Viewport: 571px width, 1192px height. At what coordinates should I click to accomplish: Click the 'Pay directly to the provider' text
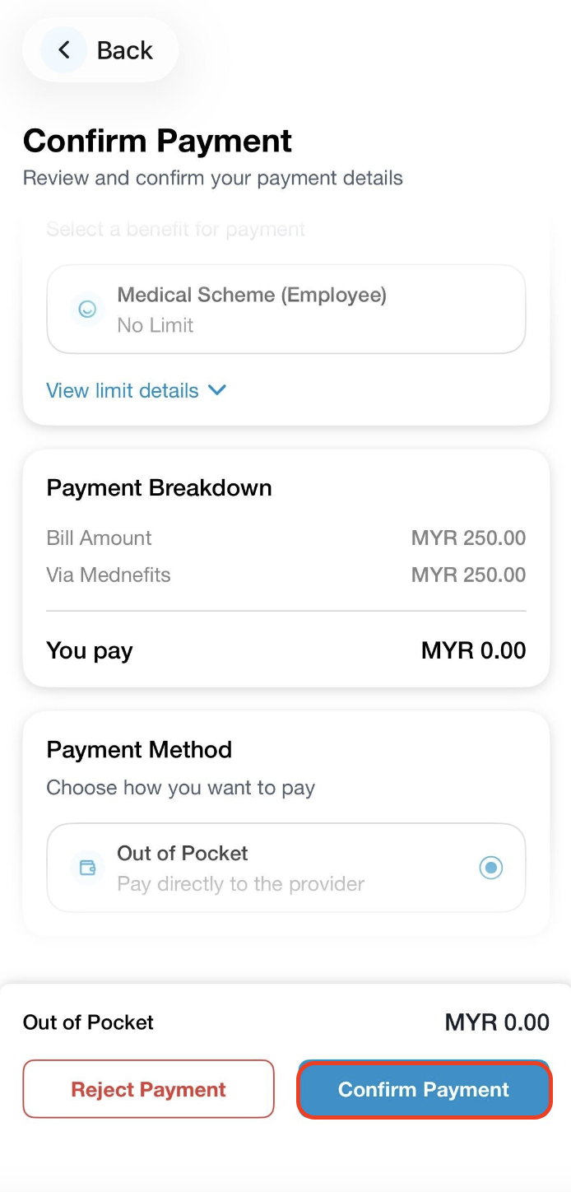[240, 884]
